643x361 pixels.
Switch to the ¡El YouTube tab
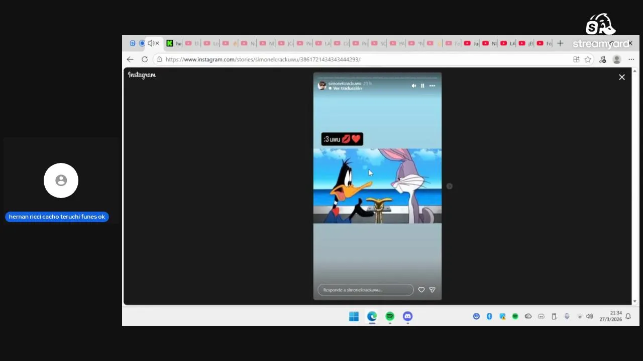point(526,44)
